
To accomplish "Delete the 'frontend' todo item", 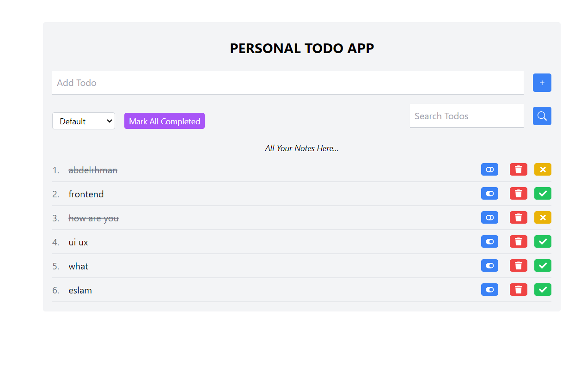I will (518, 194).
